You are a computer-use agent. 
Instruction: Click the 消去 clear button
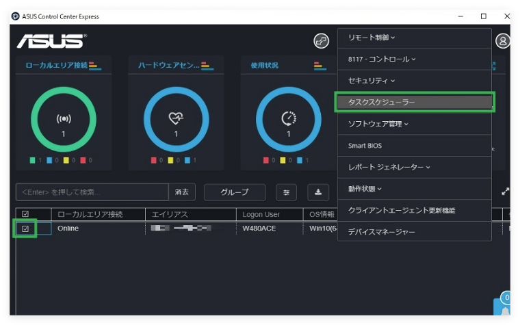pos(182,192)
